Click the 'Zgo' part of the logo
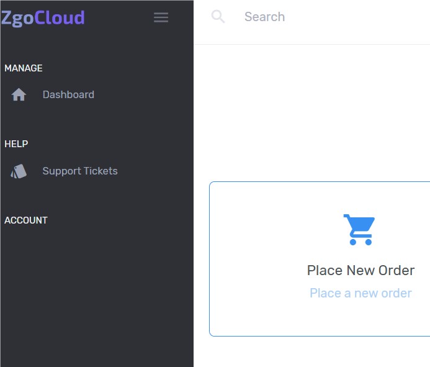430x367 pixels. click(17, 17)
